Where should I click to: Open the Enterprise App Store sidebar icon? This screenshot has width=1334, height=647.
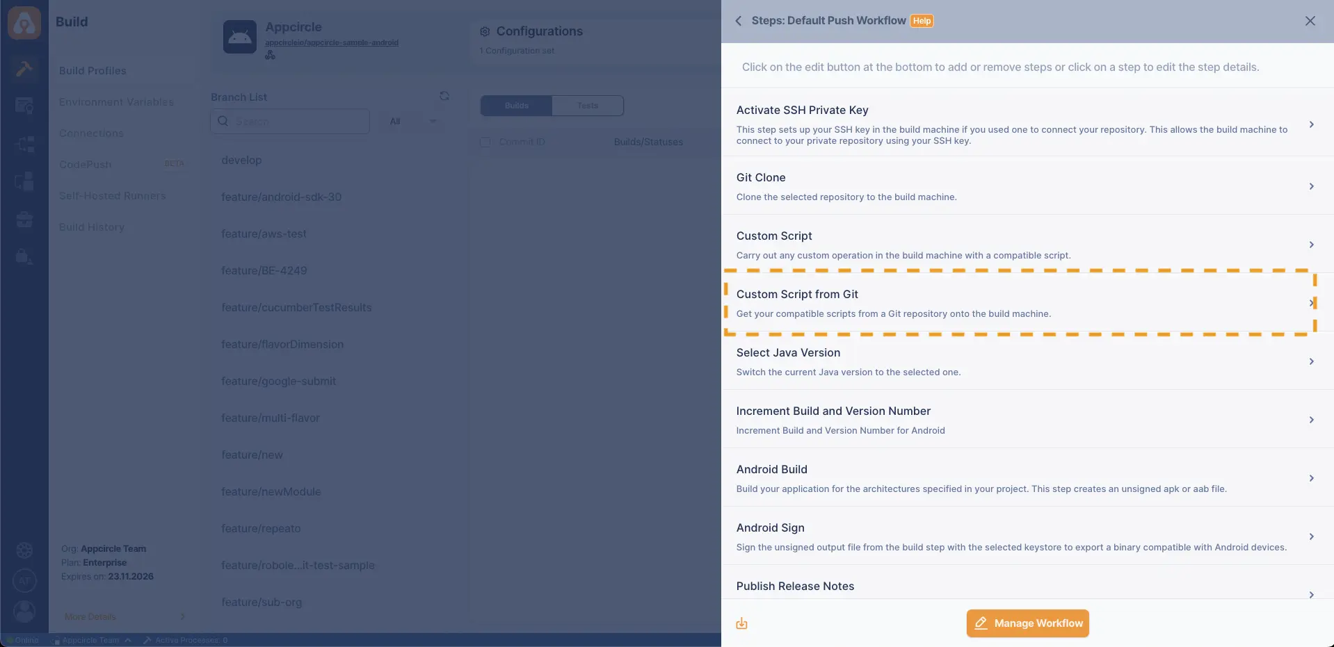click(24, 181)
